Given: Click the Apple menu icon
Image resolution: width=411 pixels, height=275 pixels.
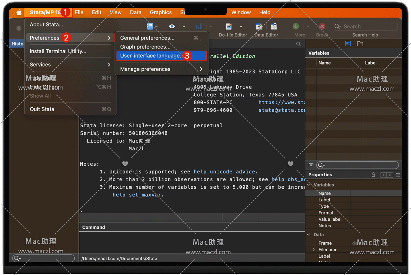Looking at the screenshot, I should pos(19,13).
